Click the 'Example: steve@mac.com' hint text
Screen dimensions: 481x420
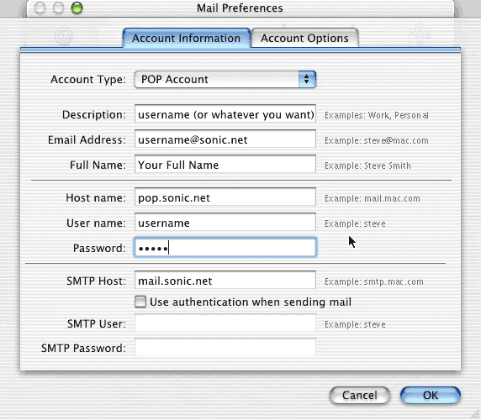tap(377, 140)
